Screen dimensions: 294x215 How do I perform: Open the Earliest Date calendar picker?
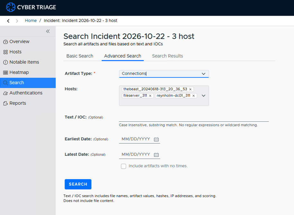pos(156,139)
